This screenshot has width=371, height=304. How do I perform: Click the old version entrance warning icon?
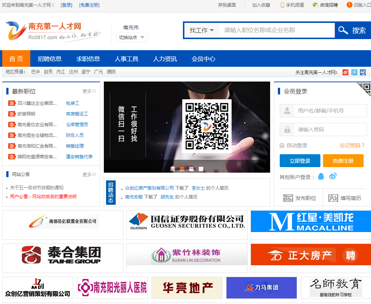click(349, 5)
